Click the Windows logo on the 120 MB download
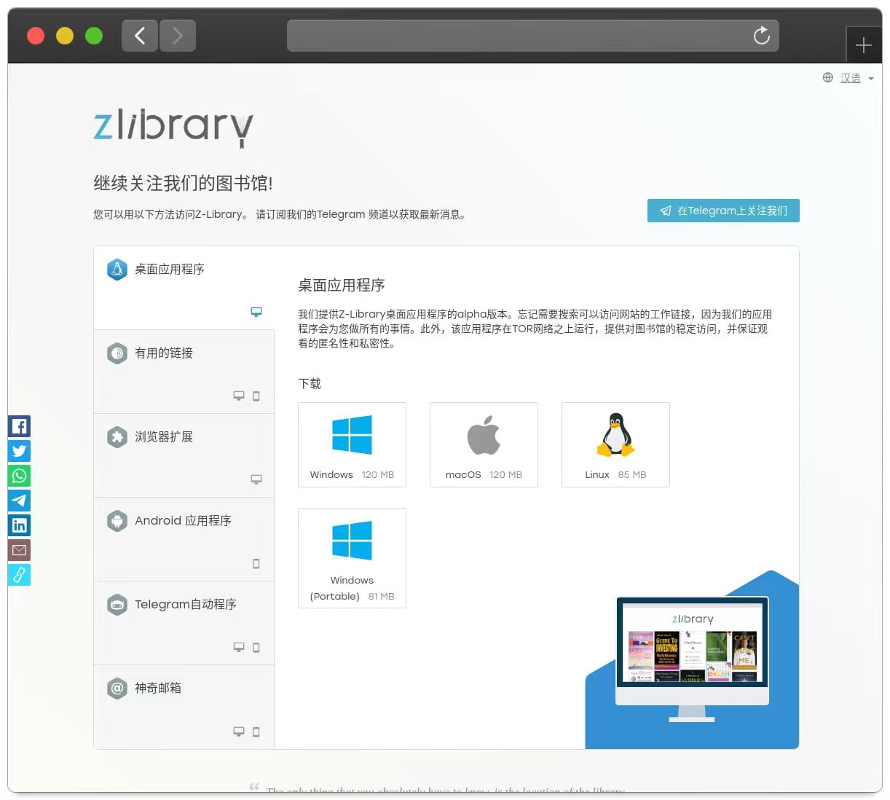 352,434
